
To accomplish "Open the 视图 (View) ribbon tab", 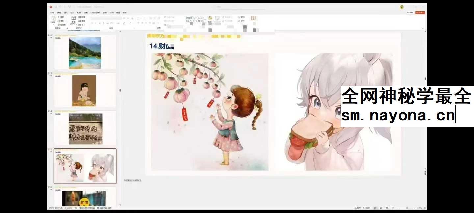I will [x=118, y=12].
